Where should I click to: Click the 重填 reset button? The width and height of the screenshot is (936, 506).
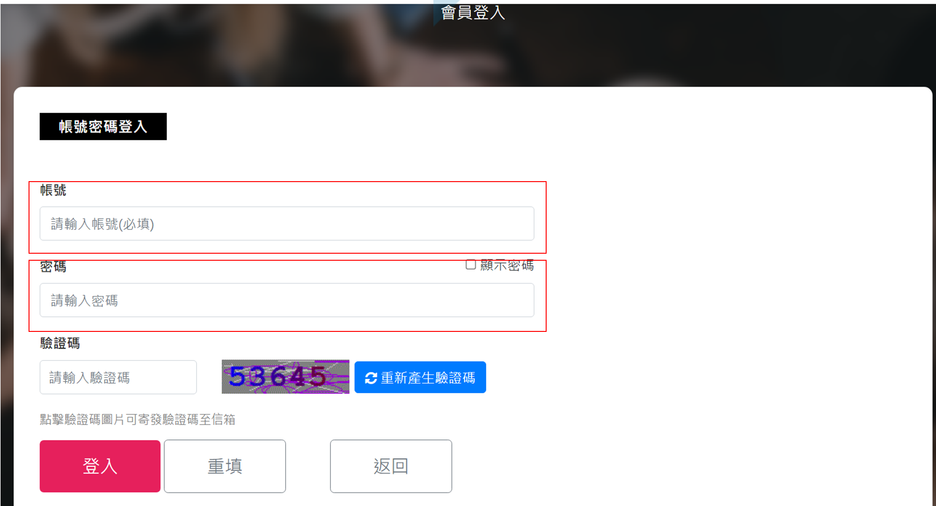point(225,466)
